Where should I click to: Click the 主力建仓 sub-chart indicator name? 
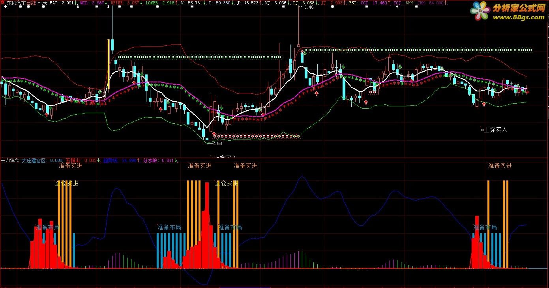click(x=10, y=161)
